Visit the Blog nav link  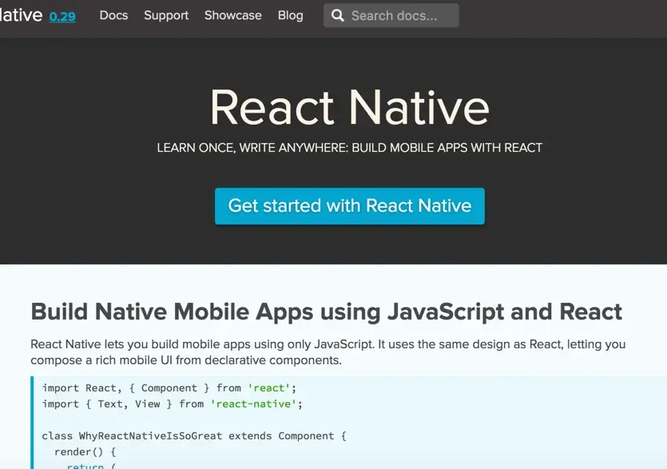[x=291, y=15]
